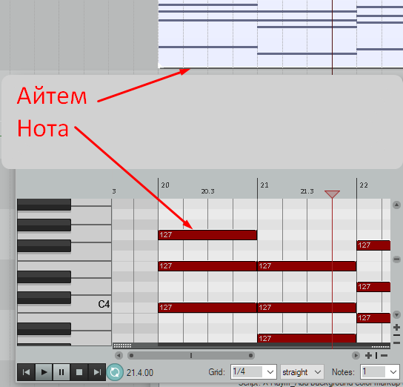Click the 20.3 beat label in ruler
The width and height of the screenshot is (403, 387).
coord(207,191)
